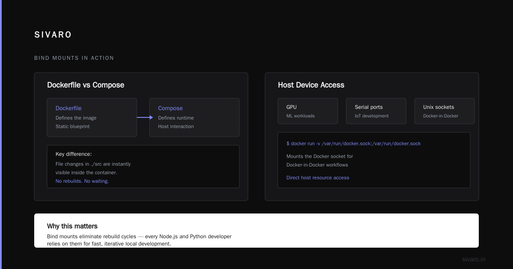The width and height of the screenshot is (513, 269).
Task: Click 'Static blueprint' text
Action: 73,126
